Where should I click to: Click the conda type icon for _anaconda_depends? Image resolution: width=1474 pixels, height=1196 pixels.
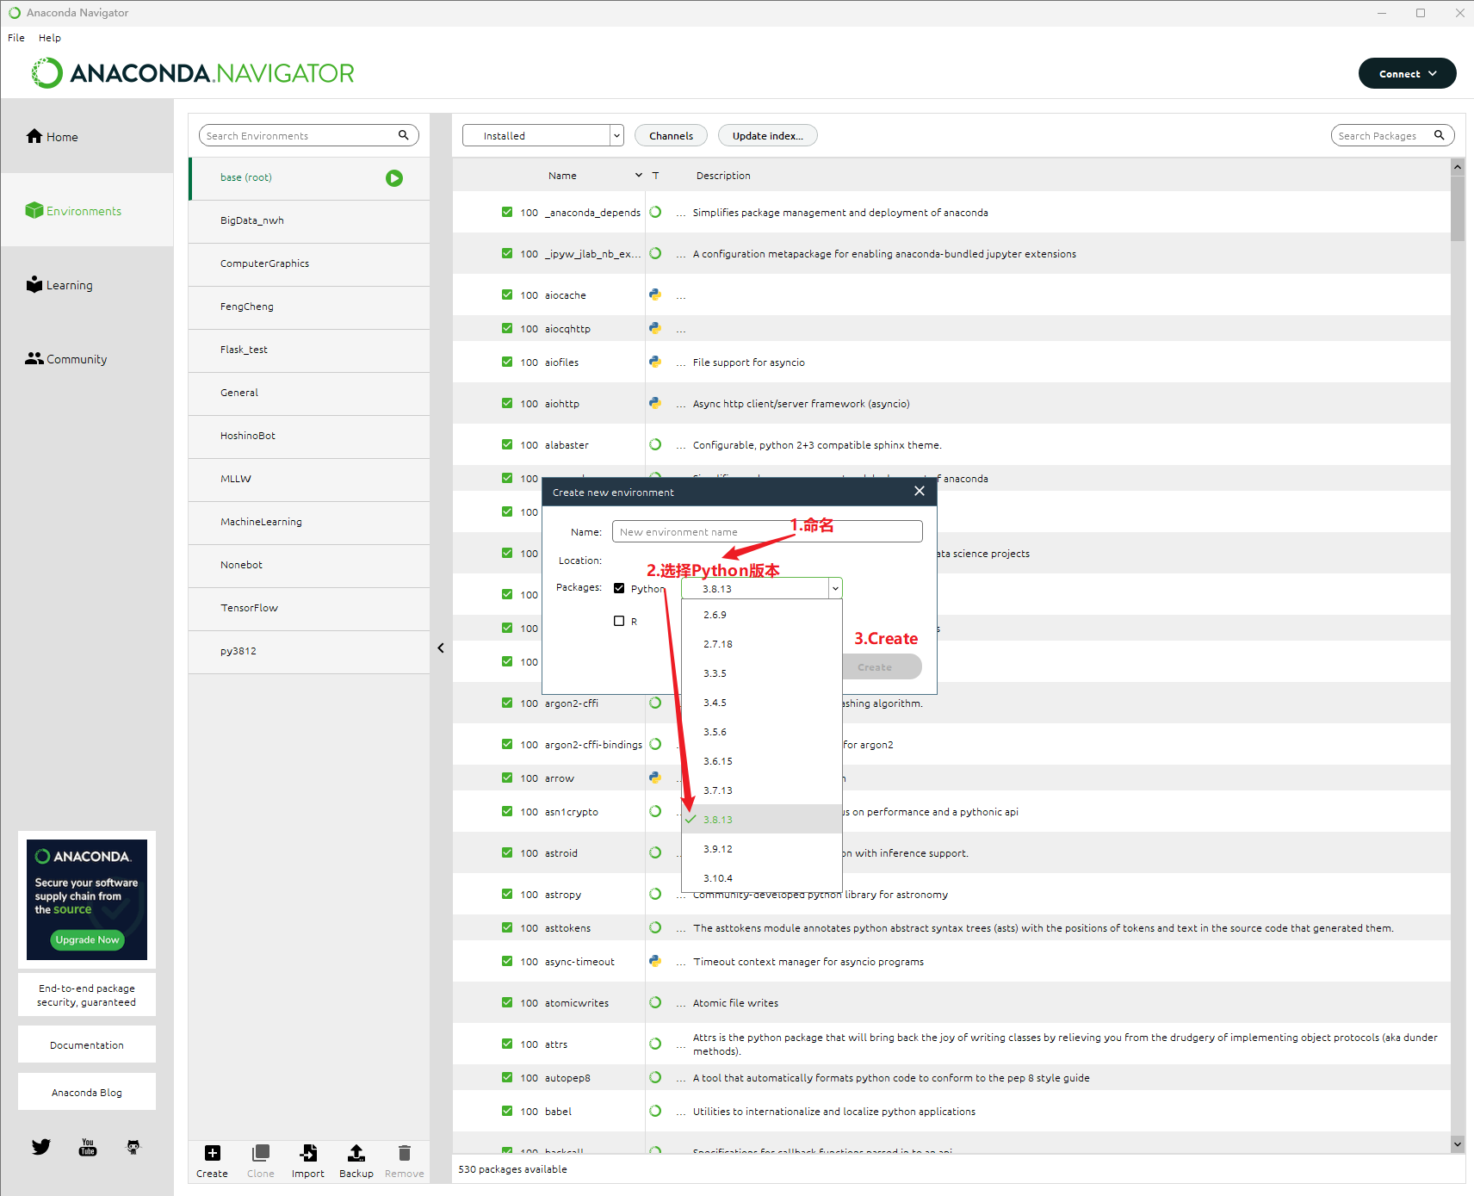[x=655, y=212]
